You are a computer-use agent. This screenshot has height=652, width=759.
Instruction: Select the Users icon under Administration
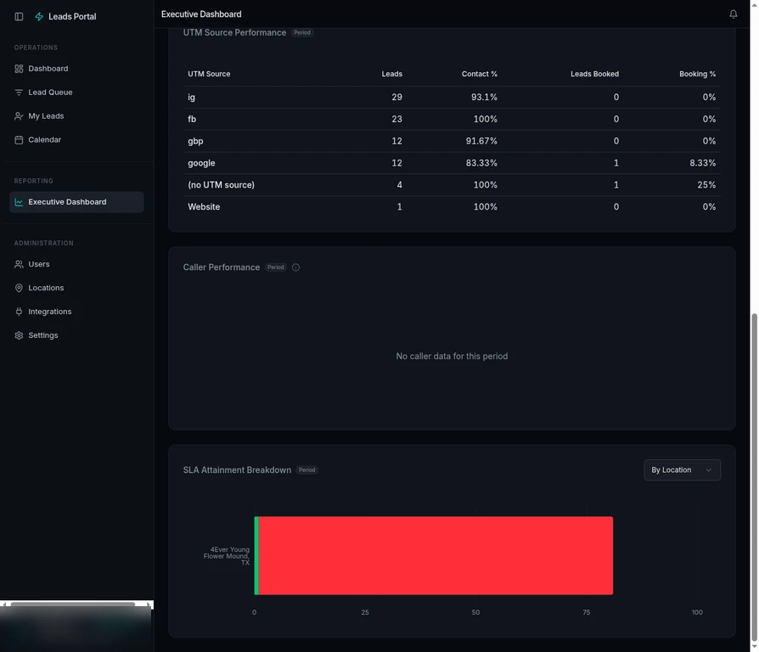tap(19, 264)
